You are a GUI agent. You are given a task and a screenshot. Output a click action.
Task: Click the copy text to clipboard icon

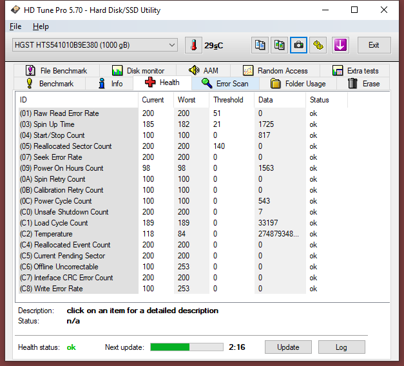point(260,45)
